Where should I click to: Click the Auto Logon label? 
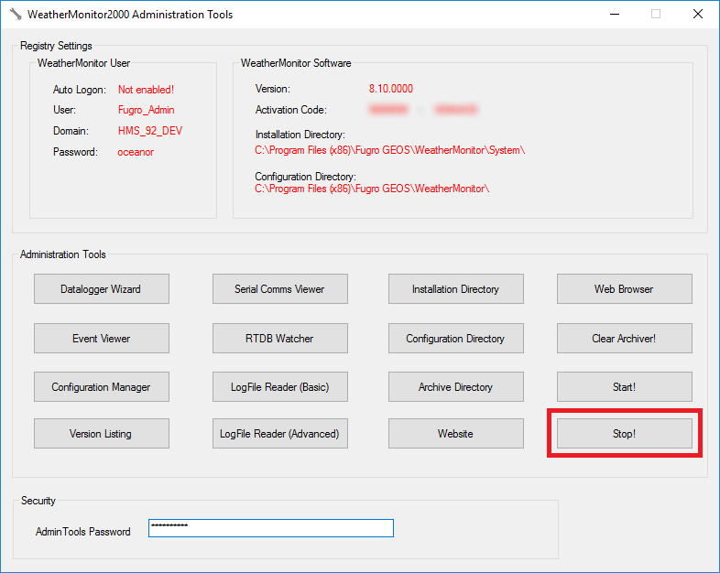pos(80,90)
